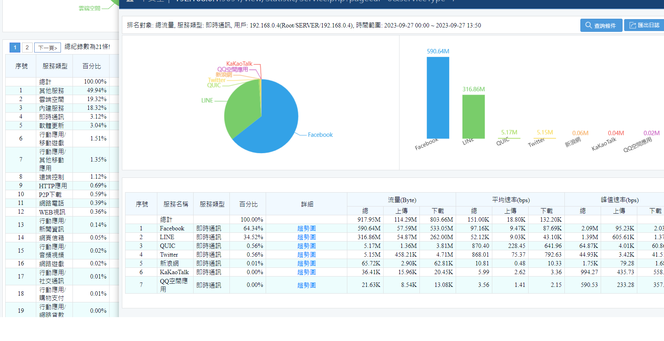664x341 pixels.
Task: Click the QUIC bar labeled 5.17M
Action: click(509, 138)
